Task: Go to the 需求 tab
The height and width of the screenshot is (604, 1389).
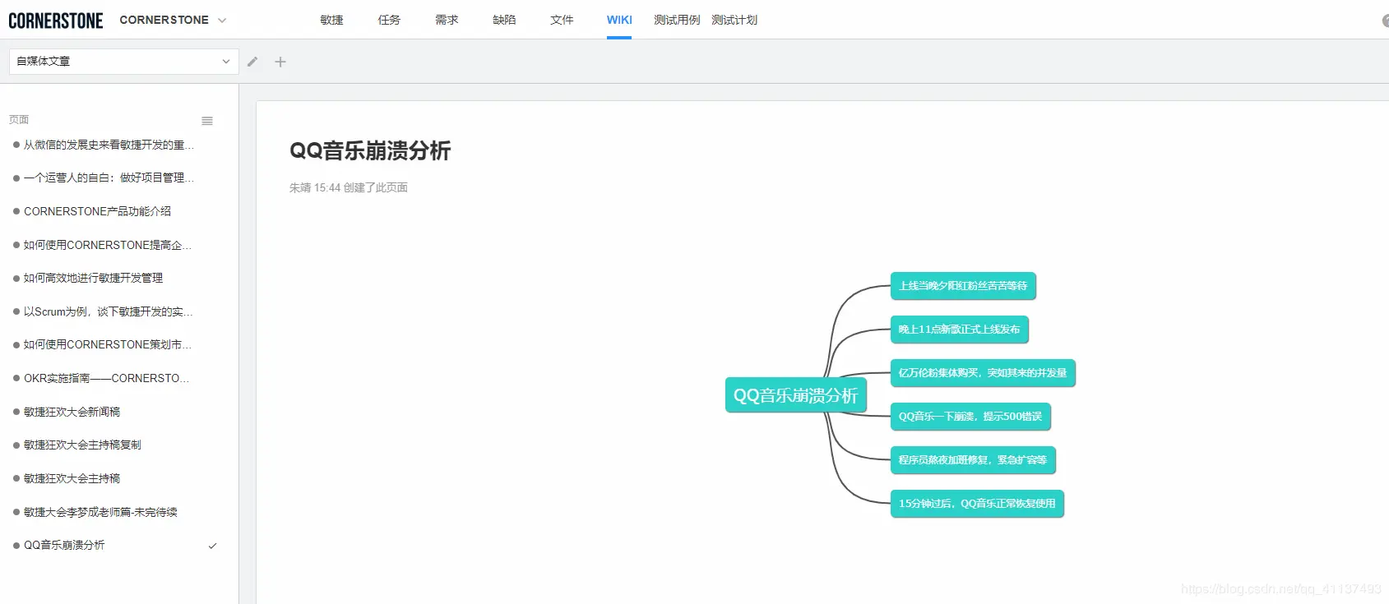Action: (447, 20)
